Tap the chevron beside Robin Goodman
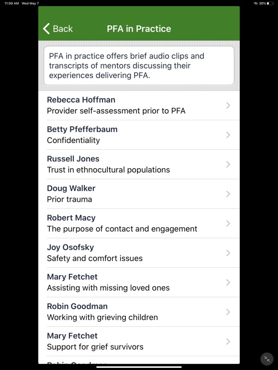The image size is (278, 370). click(x=228, y=312)
